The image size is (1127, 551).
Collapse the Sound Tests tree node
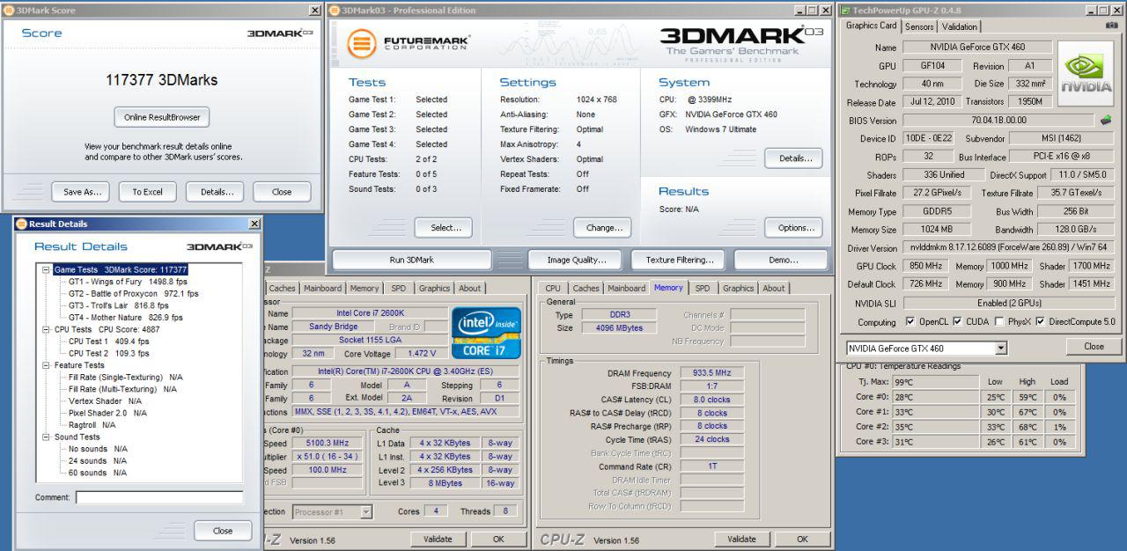click(x=47, y=437)
